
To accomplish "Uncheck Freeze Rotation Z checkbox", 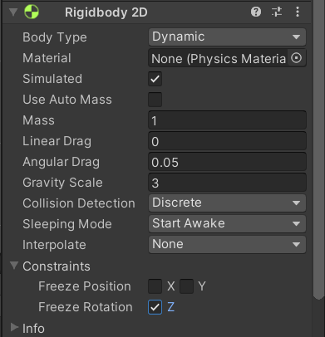I will [x=155, y=307].
